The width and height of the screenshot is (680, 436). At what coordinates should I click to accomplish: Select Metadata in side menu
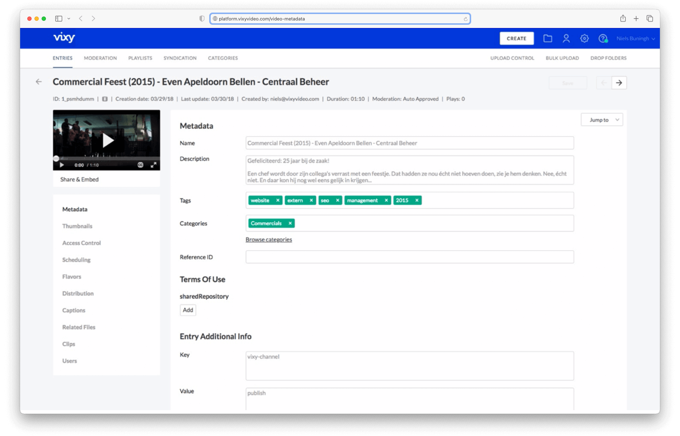pos(75,209)
